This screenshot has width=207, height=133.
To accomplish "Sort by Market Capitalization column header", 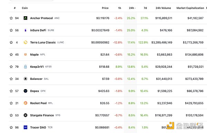I will [190, 8].
